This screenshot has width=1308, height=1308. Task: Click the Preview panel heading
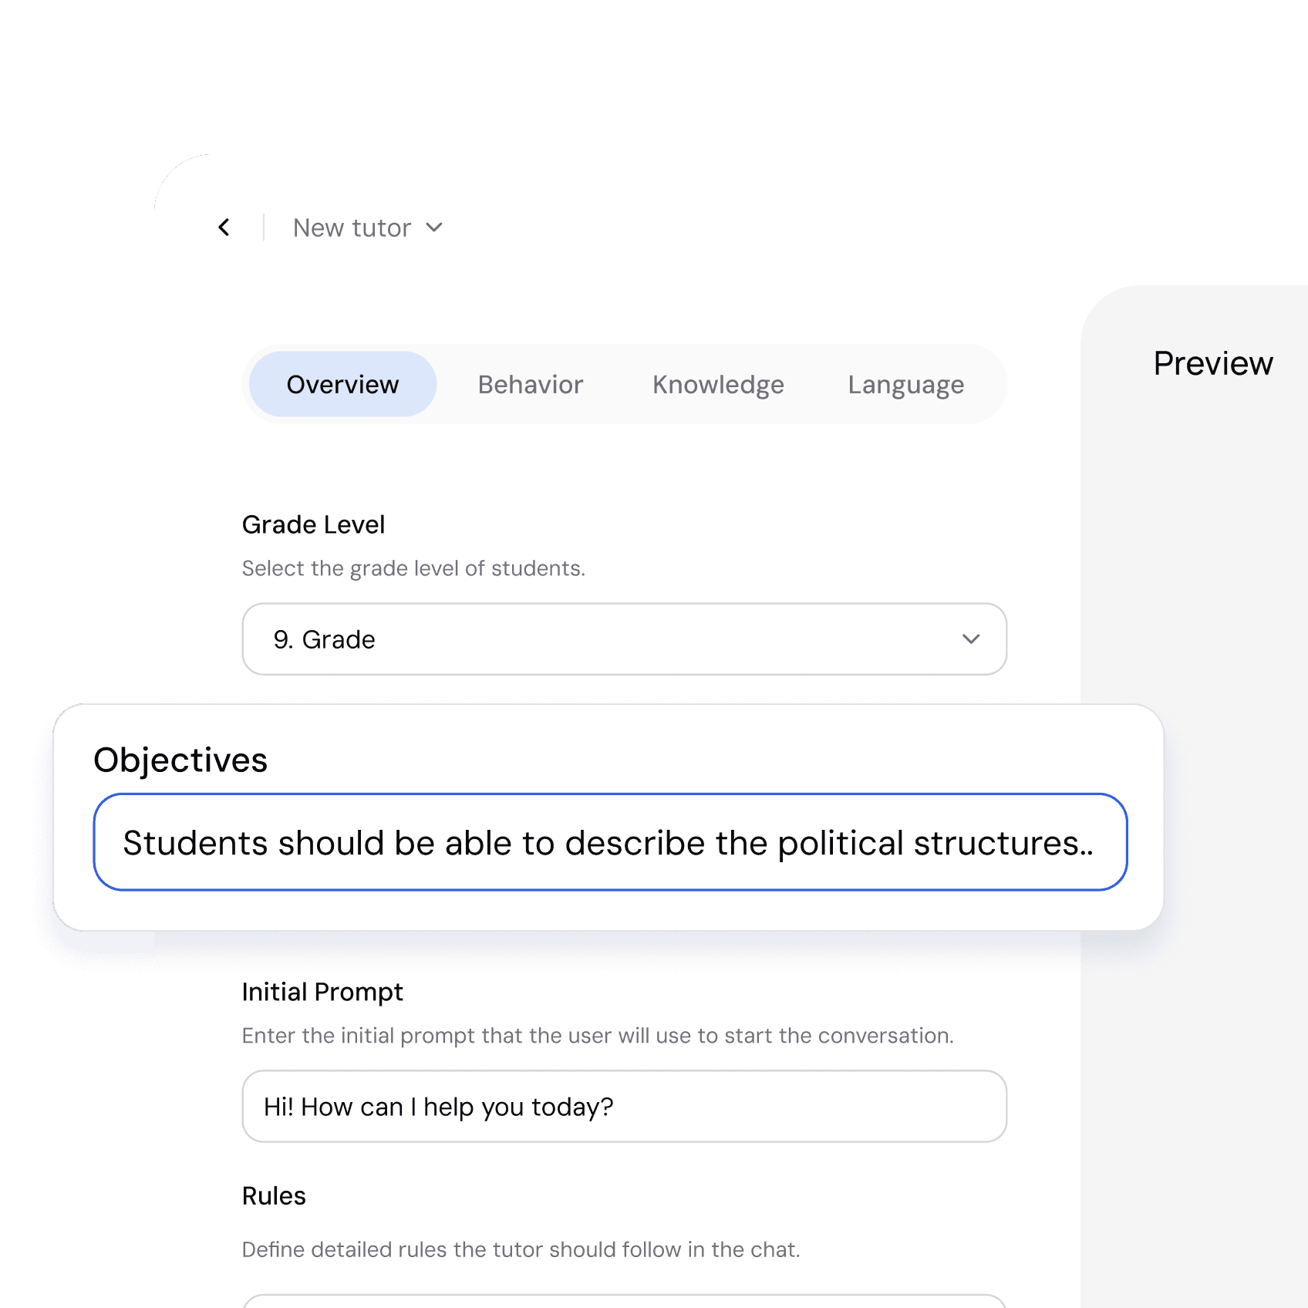point(1212,363)
